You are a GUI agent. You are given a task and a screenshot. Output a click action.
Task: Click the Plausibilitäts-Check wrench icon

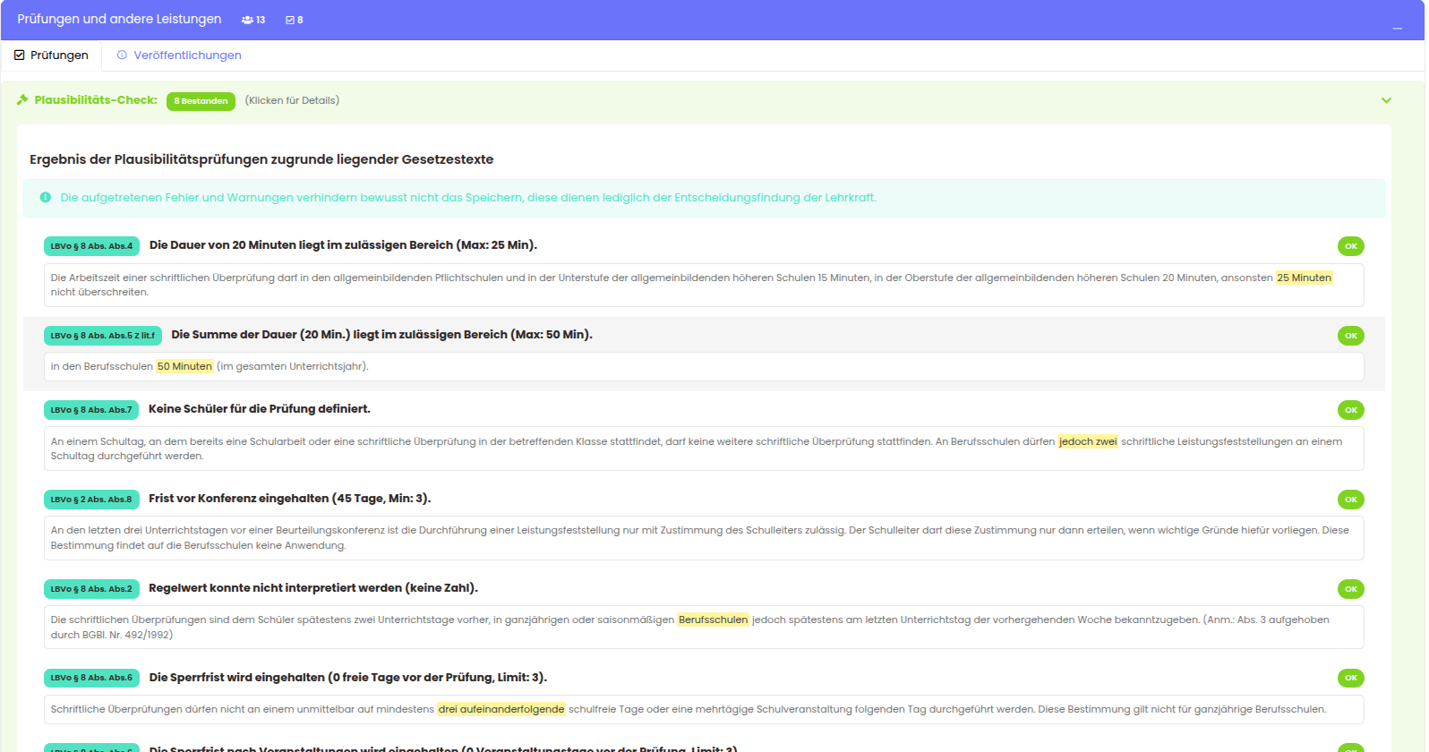coord(22,100)
